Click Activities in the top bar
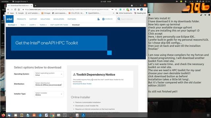 (x=5, y=1)
